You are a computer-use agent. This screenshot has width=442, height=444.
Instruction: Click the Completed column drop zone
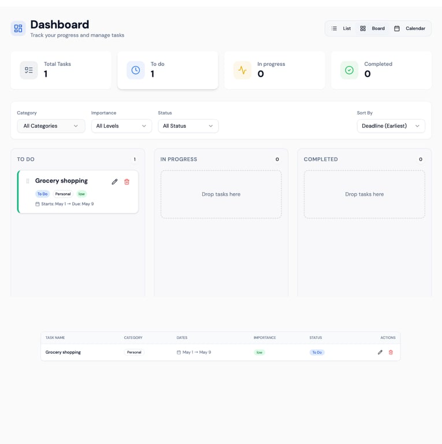[x=365, y=194]
